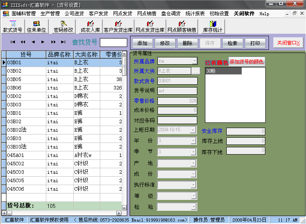Image resolution: width=306 pixels, height=224 pixels.
Task: Open the 库存统计 inventory statistics icon
Action: click(x=213, y=26)
